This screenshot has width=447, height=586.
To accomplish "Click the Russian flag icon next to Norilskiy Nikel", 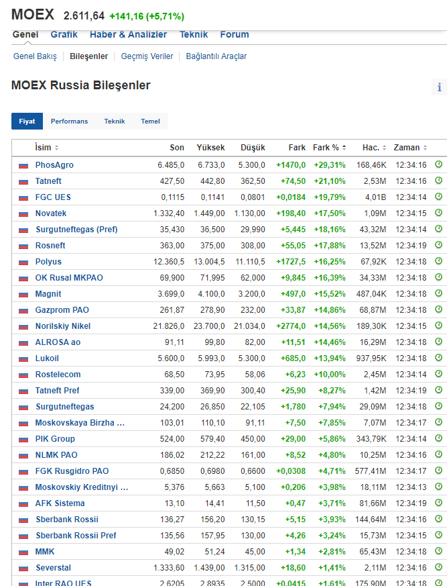I will coord(23,326).
